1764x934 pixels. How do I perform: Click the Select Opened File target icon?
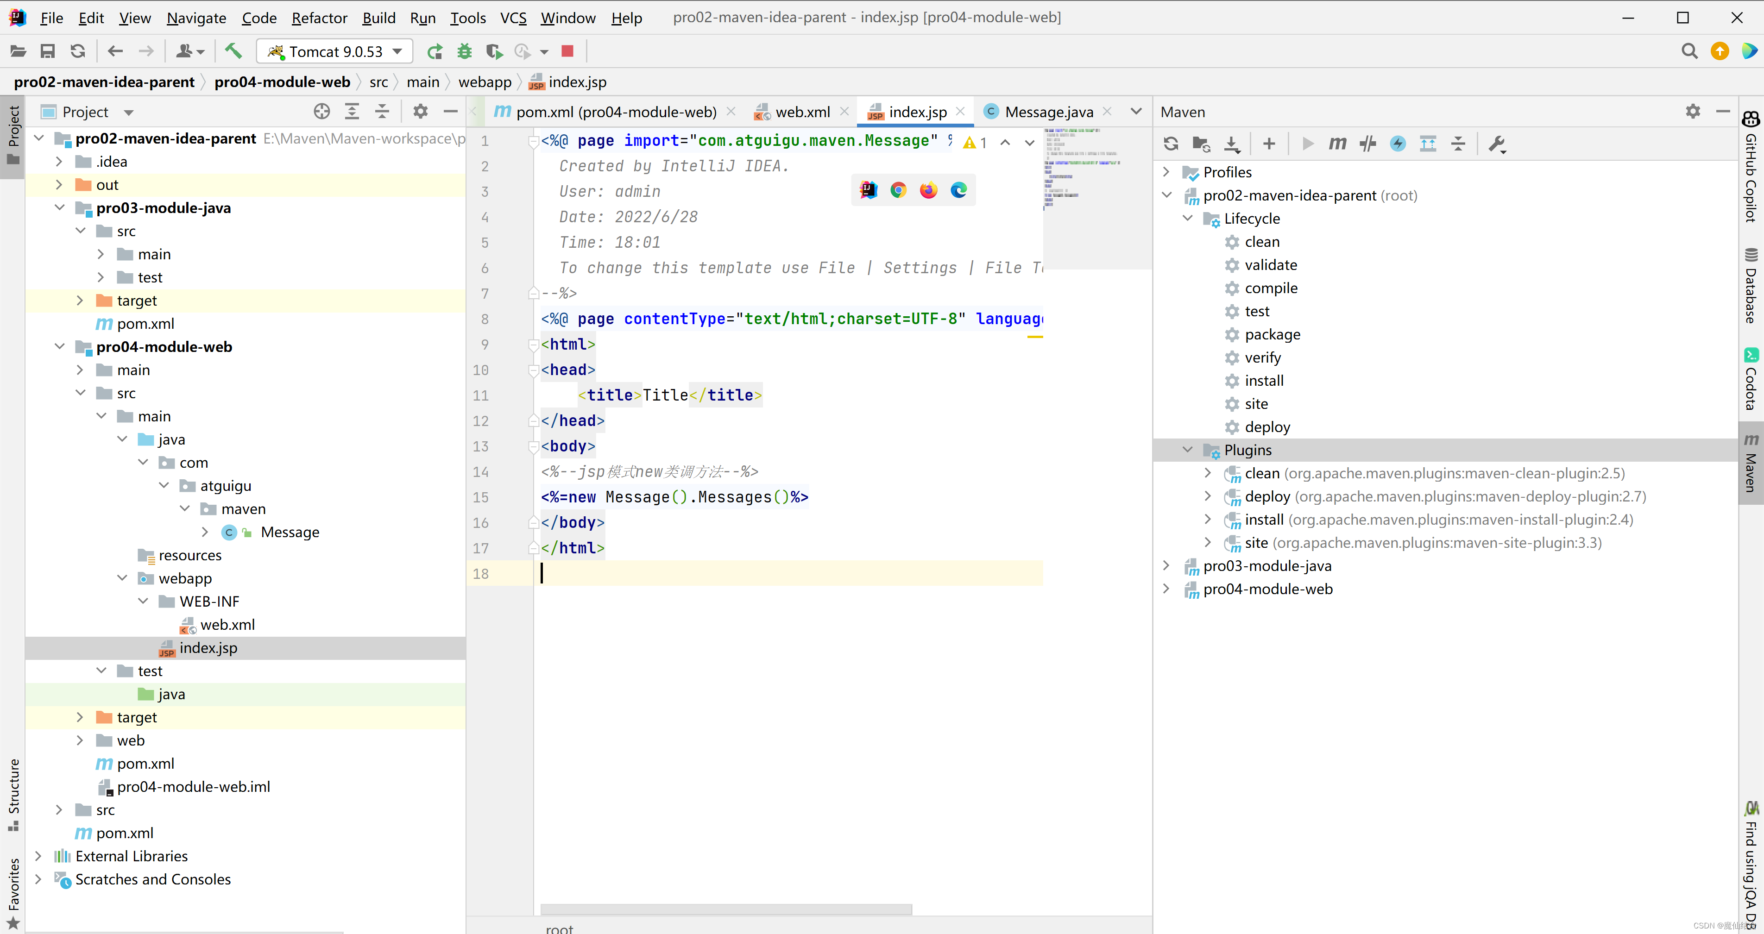(x=322, y=112)
